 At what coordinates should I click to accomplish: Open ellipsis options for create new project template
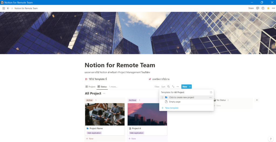pyautogui.click(x=210, y=97)
